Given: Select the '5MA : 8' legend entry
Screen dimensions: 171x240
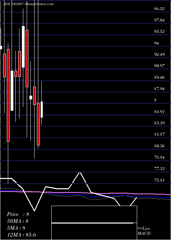Looking at the screenshot, I should (x=16, y=228).
